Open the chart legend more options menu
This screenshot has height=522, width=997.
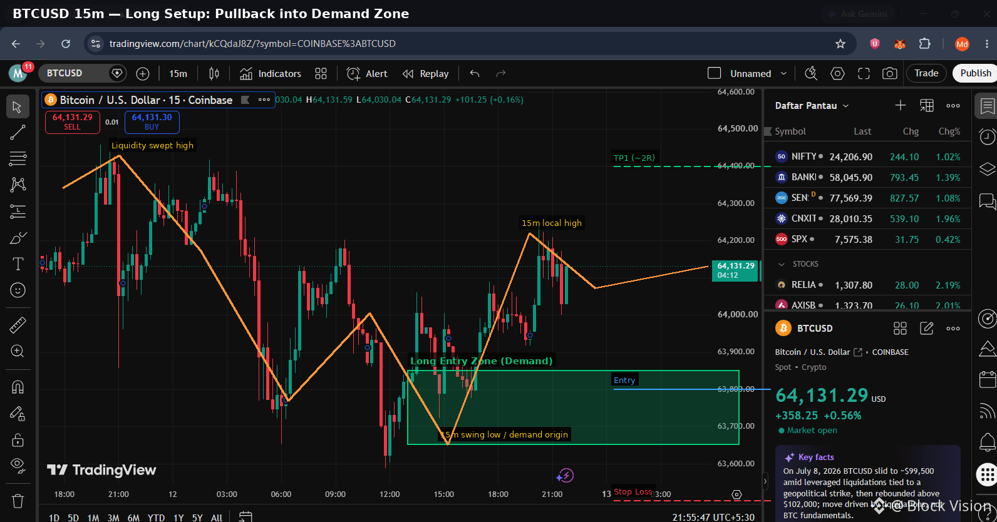[264, 100]
